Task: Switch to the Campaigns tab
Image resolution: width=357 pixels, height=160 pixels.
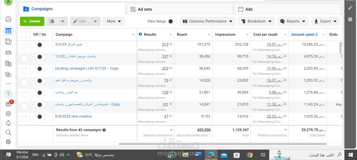Action: pyautogui.click(x=72, y=9)
